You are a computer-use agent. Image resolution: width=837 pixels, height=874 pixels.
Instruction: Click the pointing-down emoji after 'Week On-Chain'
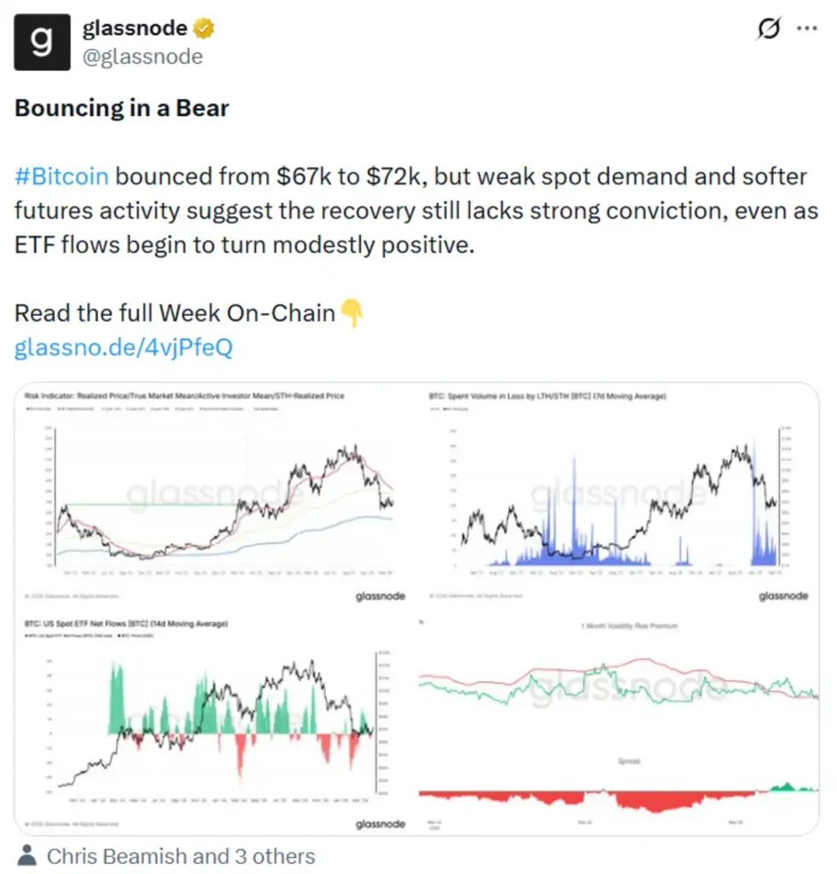coord(352,313)
